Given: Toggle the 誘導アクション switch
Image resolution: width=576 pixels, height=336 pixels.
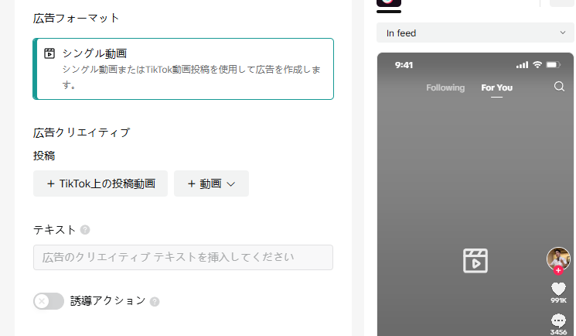Looking at the screenshot, I should (x=49, y=301).
